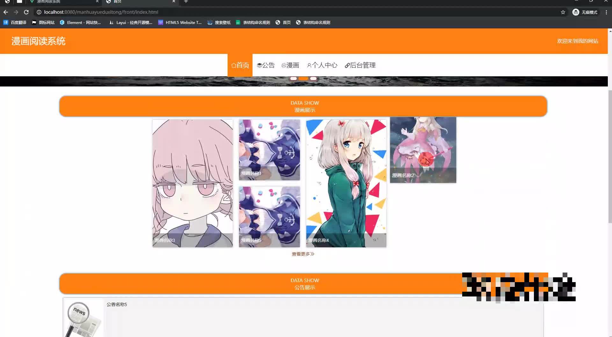
Task: Open the Layui - 经典开源模 bookmark
Action: pos(131,22)
